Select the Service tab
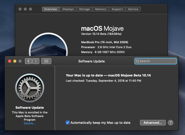The image size is (185, 135). (x=133, y=9)
